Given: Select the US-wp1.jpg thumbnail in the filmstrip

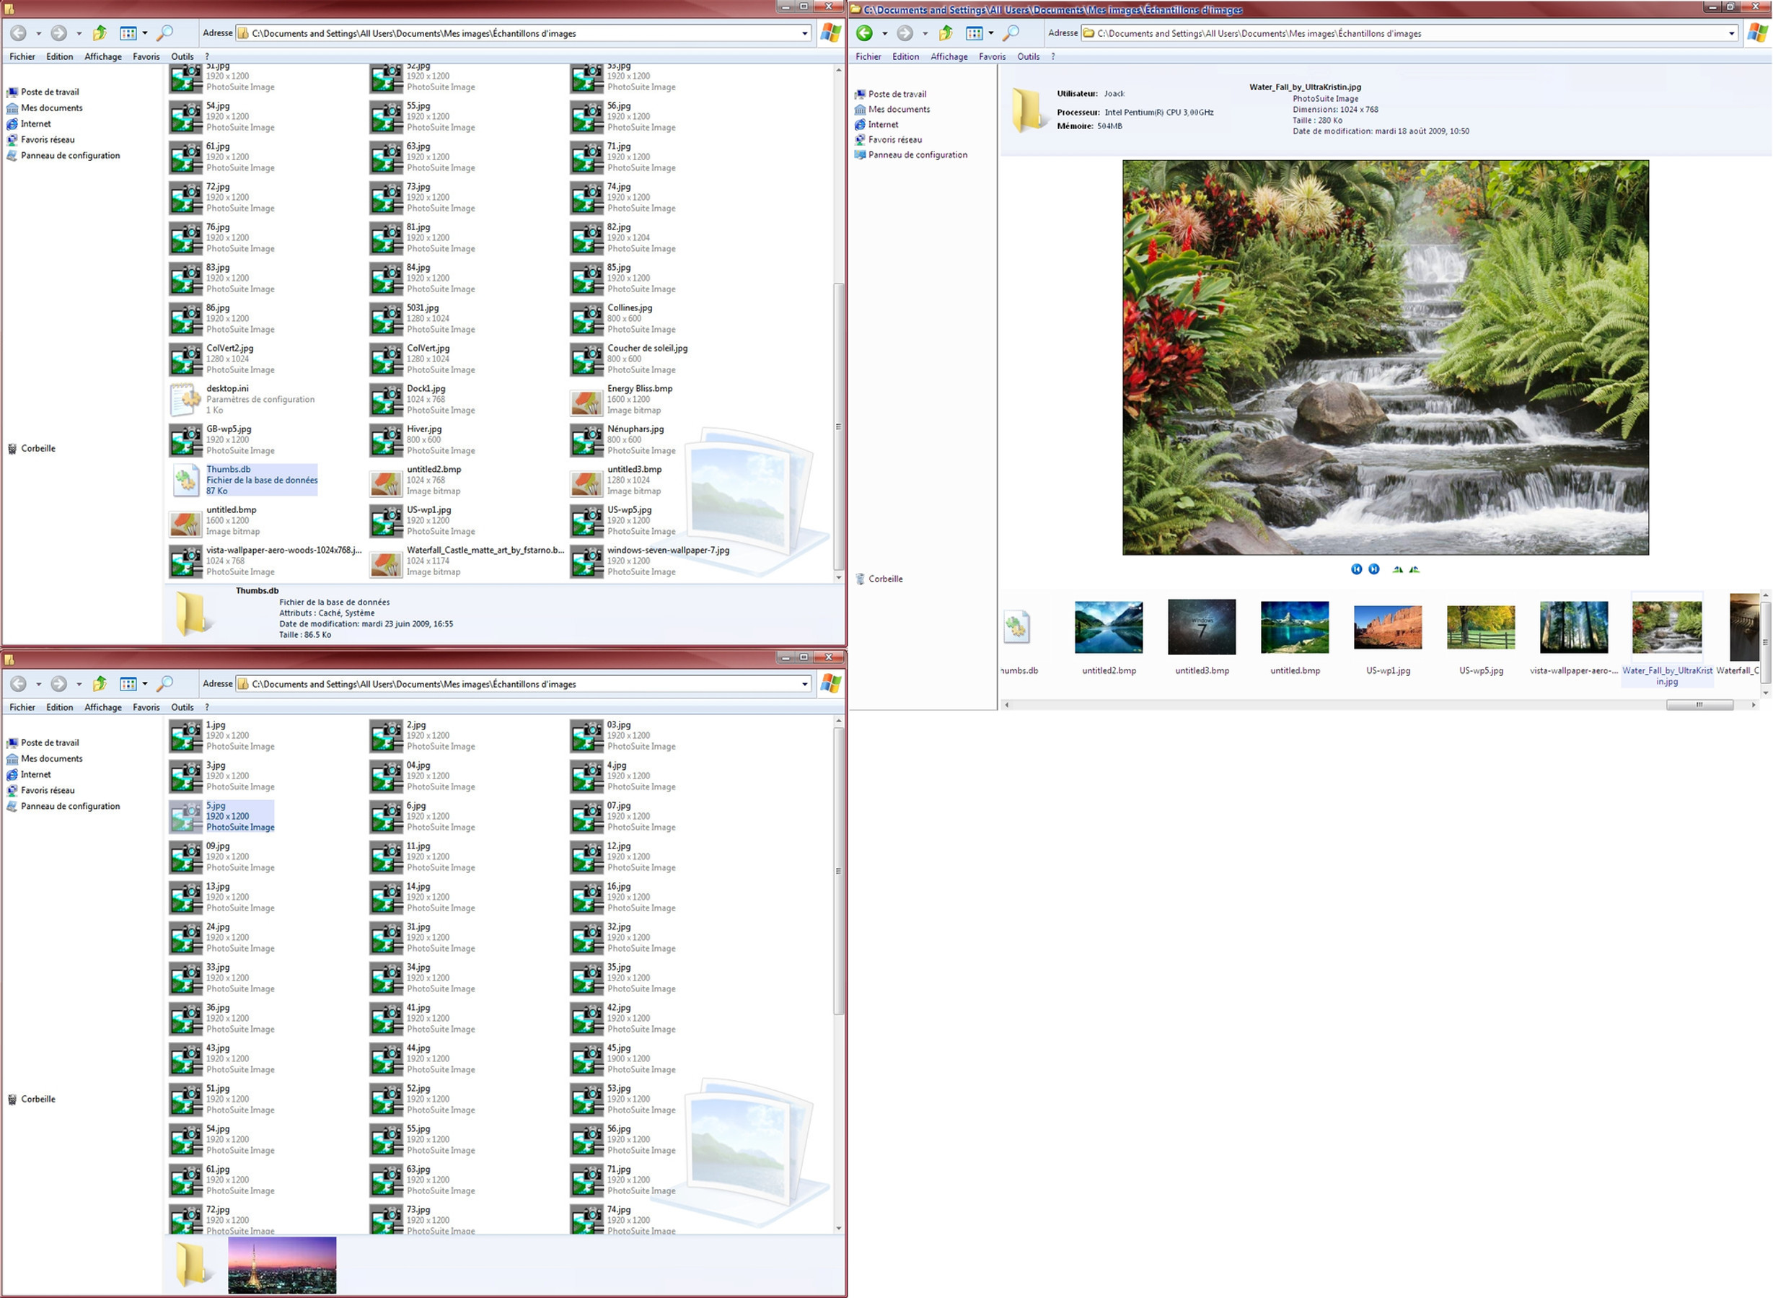Looking at the screenshot, I should pyautogui.click(x=1387, y=627).
